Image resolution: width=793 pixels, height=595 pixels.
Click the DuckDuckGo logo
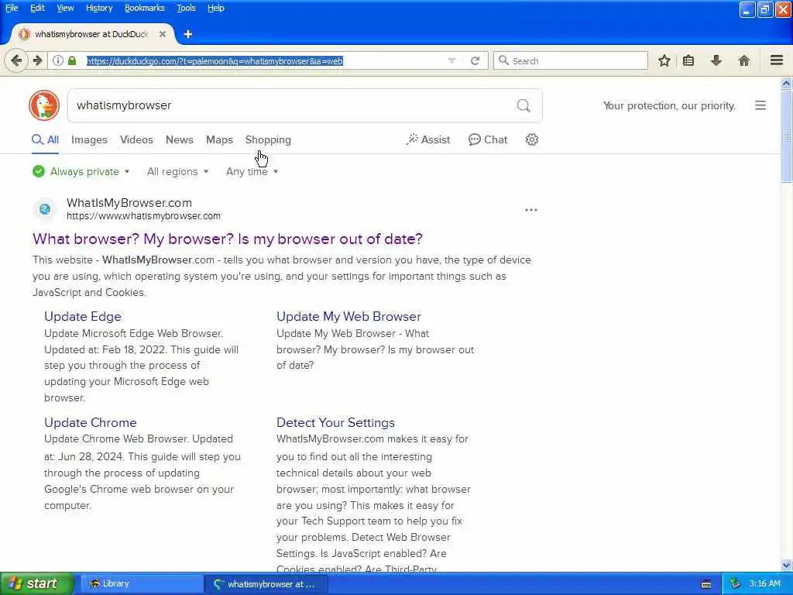point(44,105)
